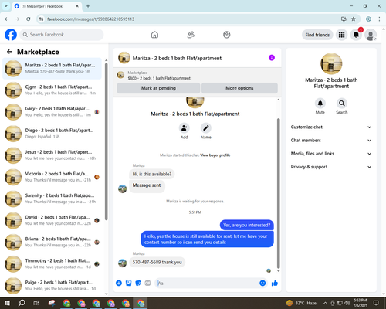
Task: Open the Cjgm conversation
Action: tap(52, 90)
